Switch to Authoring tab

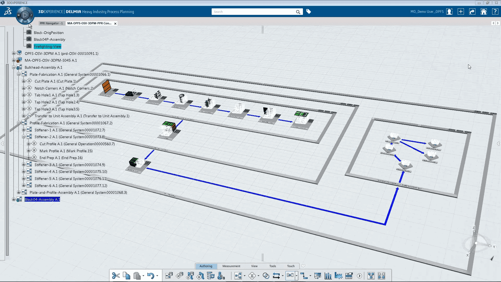[205, 266]
